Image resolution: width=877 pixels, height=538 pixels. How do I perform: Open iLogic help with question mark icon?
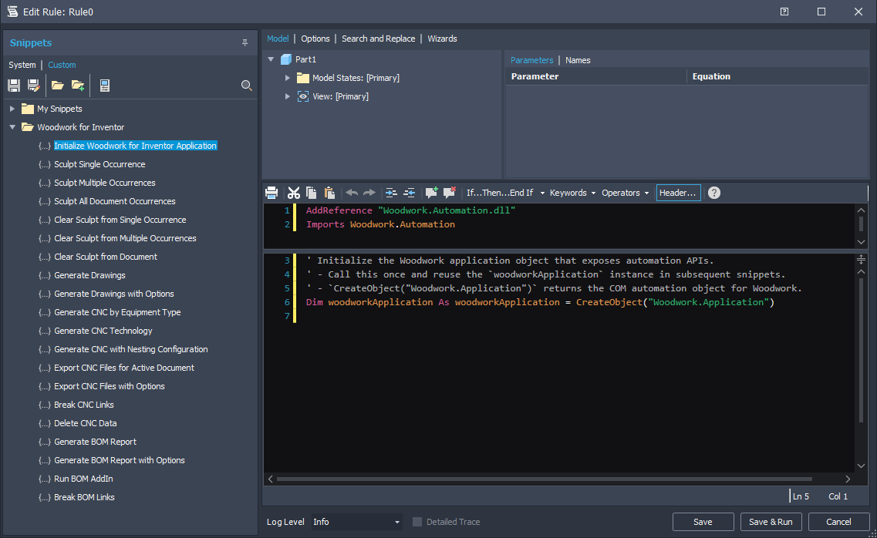713,193
